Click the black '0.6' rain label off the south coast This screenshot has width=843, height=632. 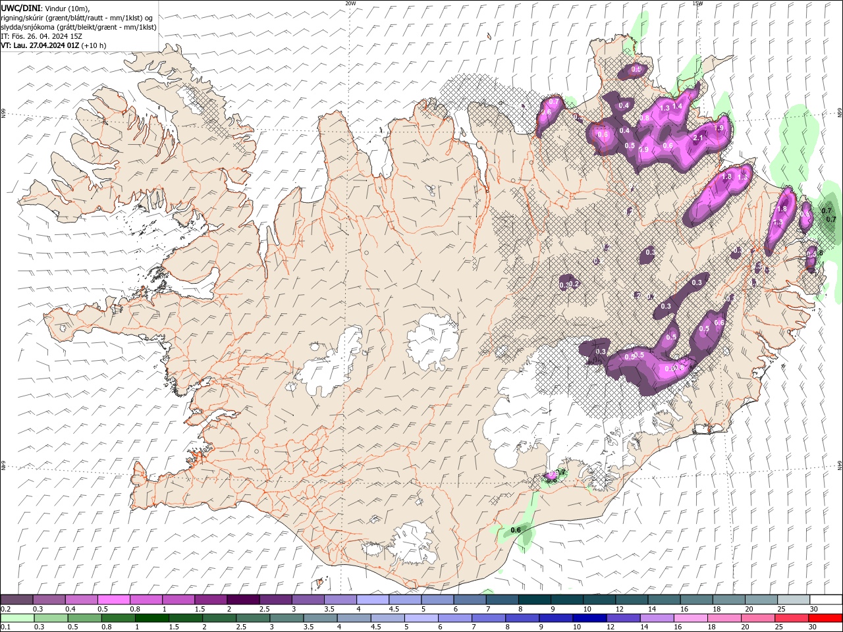pyautogui.click(x=516, y=530)
